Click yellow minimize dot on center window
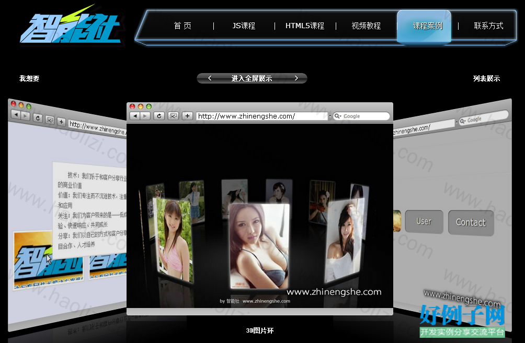Screen dimensions: 525x343 141,107
